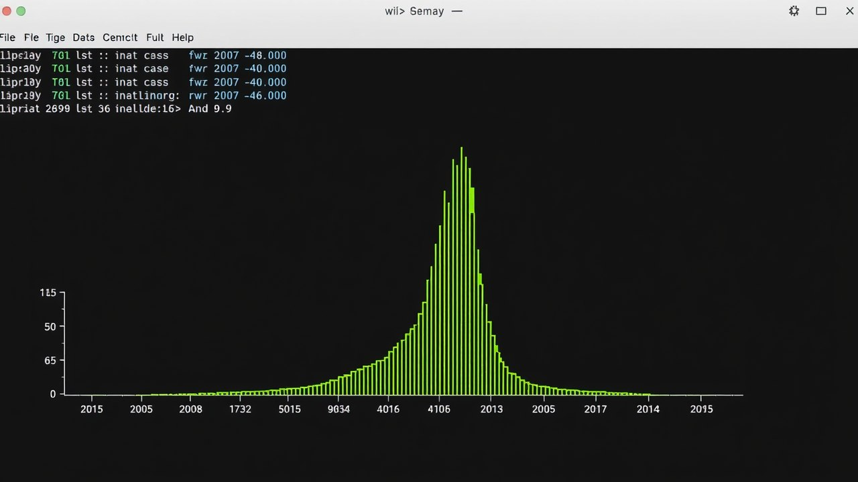
Task: Click x-axis label 4016
Action: coord(388,409)
